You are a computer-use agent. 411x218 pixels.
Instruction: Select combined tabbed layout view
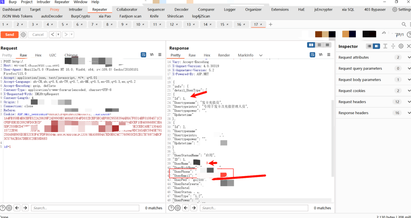(327, 45)
